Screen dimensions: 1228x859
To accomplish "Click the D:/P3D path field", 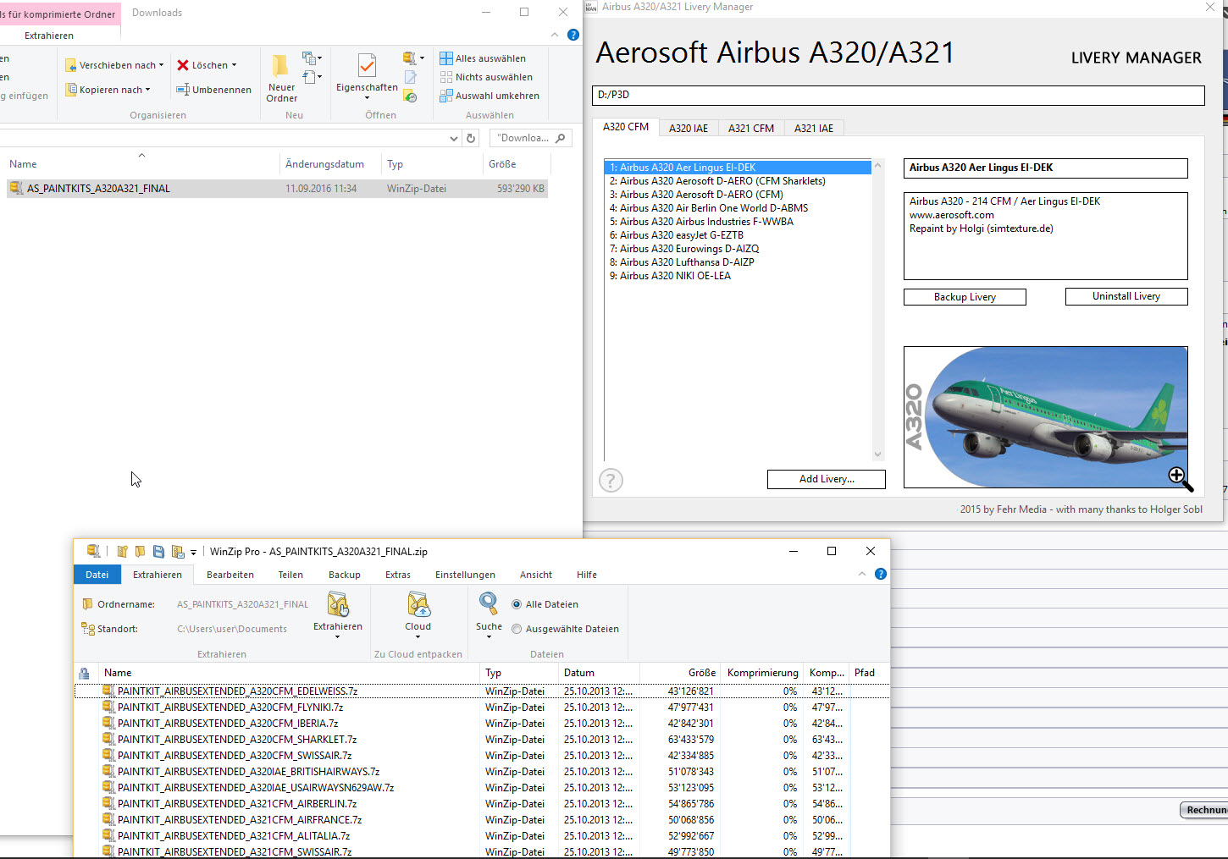I will tap(898, 95).
